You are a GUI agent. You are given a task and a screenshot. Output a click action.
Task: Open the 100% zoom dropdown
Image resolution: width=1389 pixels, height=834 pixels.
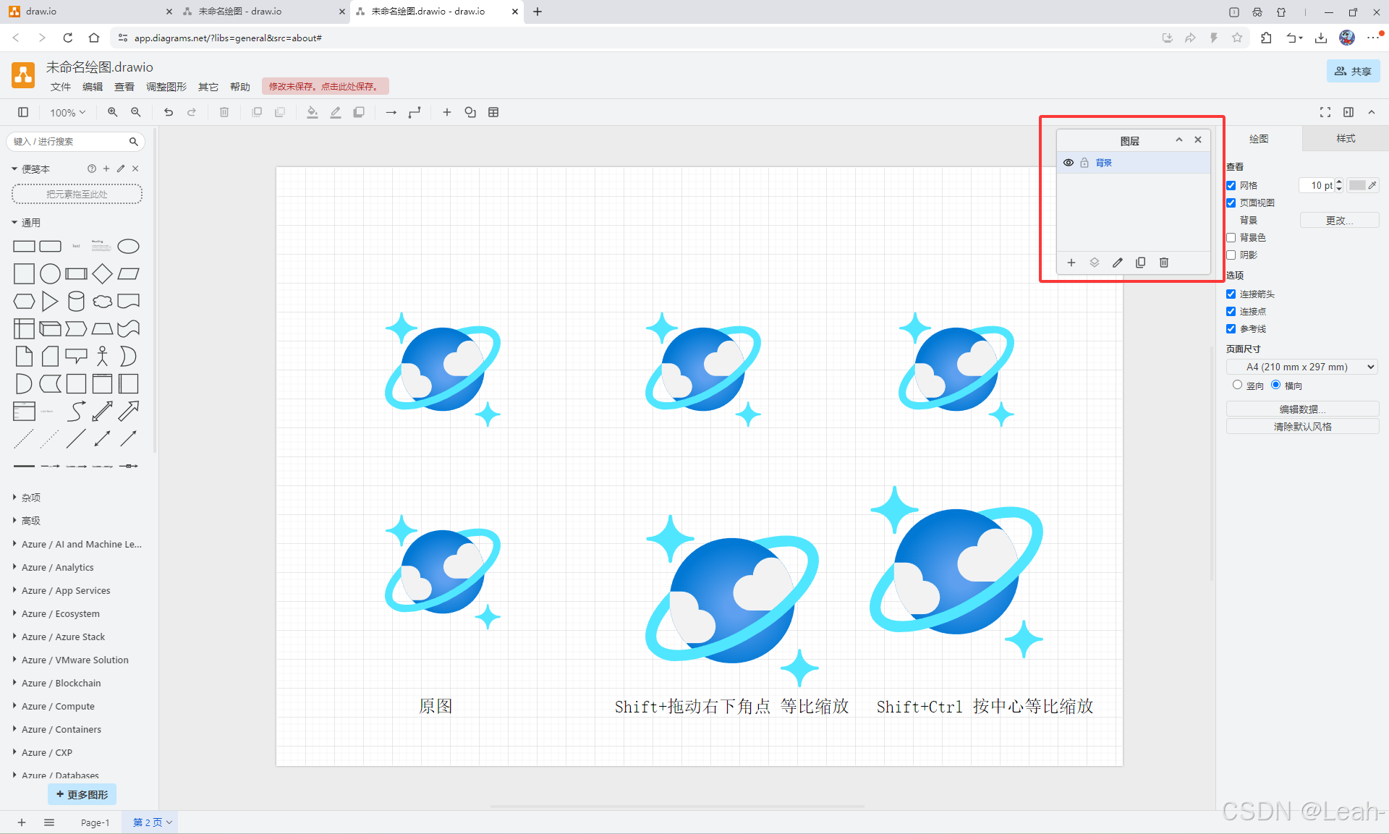67,113
